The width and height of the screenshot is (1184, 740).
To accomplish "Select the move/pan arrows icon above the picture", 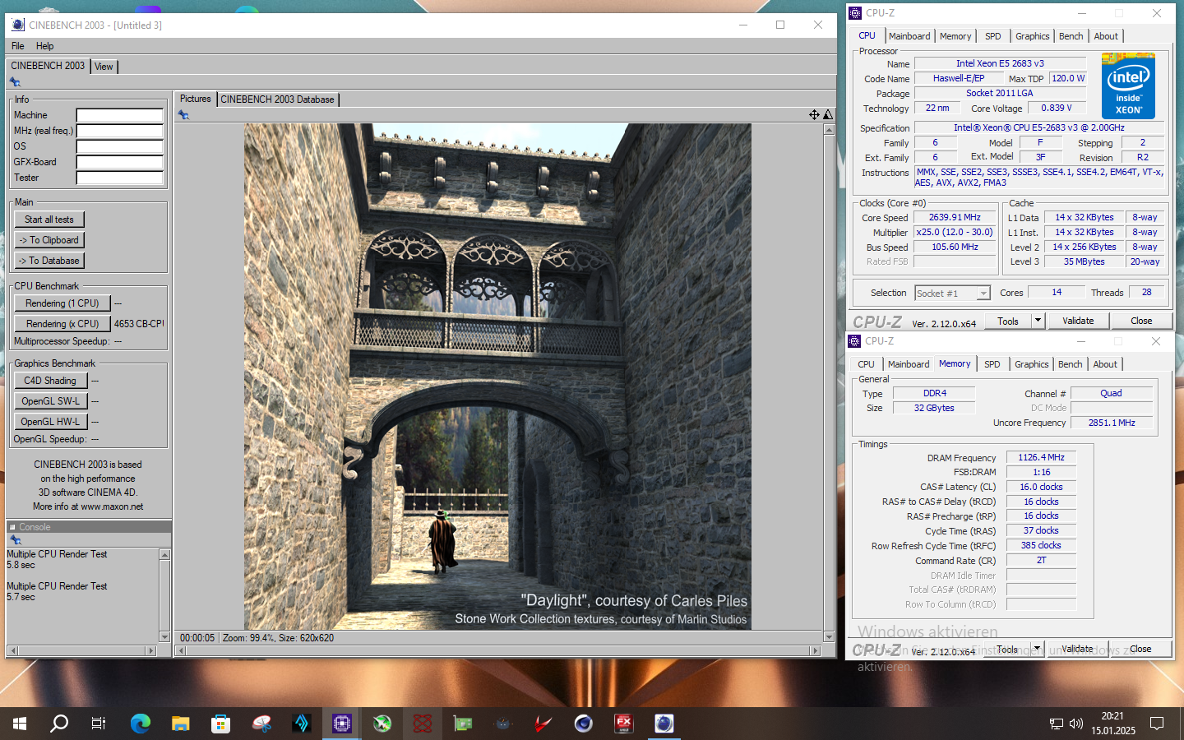I will point(814,115).
